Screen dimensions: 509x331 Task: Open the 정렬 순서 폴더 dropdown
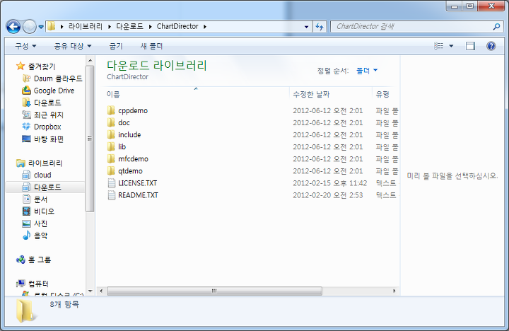tap(367, 71)
